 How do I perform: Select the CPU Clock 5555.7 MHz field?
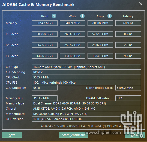click(x=86, y=77)
